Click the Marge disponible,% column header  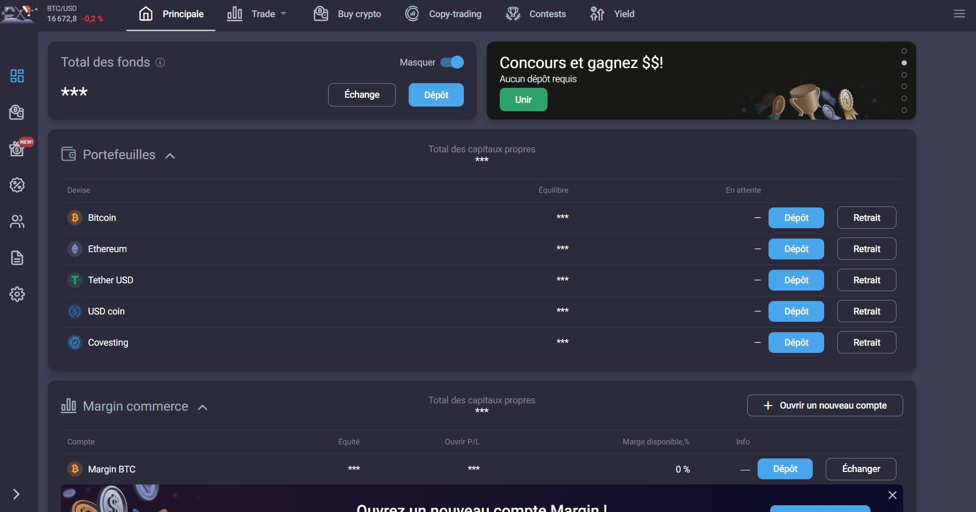pos(656,442)
